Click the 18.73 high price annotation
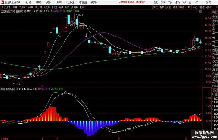This screenshot has height=140, width=218. point(80,15)
